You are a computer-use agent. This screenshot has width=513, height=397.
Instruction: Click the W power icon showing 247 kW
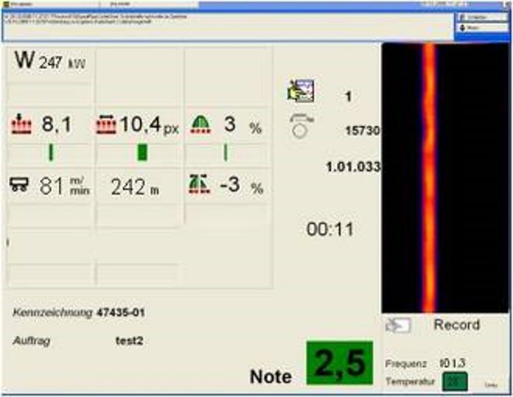(x=25, y=60)
